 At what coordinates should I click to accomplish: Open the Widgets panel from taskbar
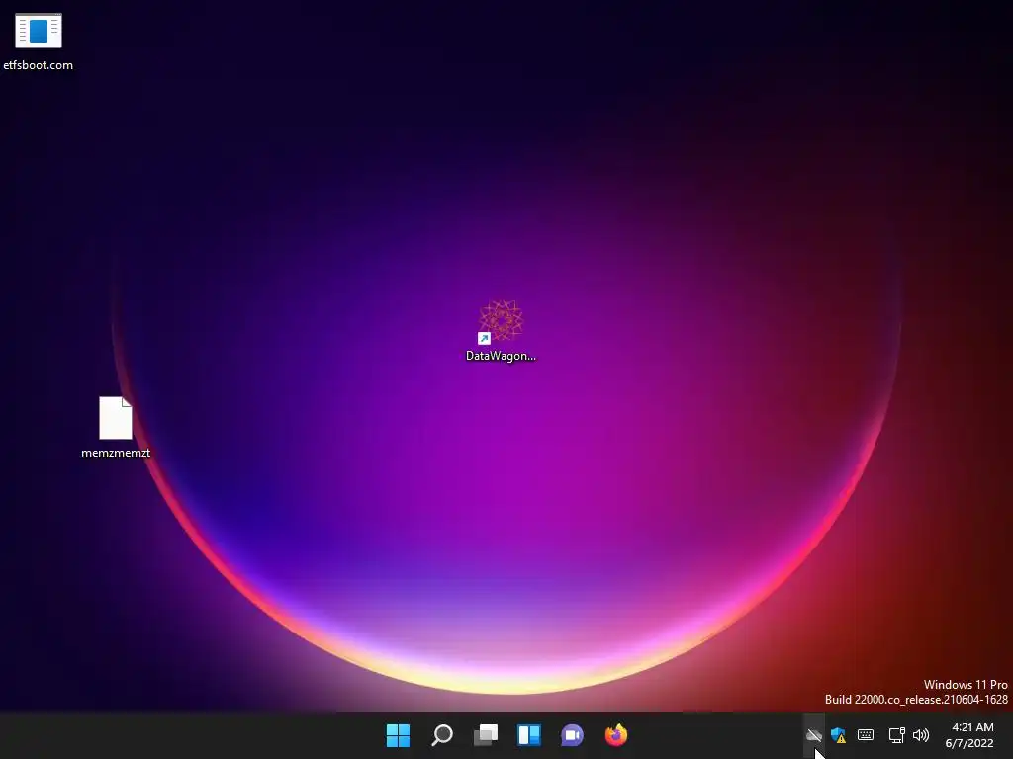[529, 735]
